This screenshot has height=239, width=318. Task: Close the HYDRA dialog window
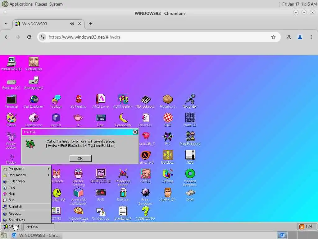135,132
